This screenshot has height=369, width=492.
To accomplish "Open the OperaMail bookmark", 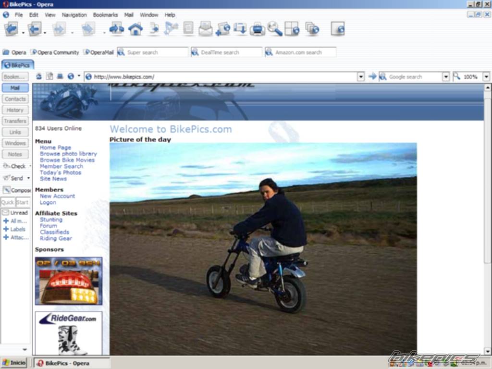I will coord(99,52).
